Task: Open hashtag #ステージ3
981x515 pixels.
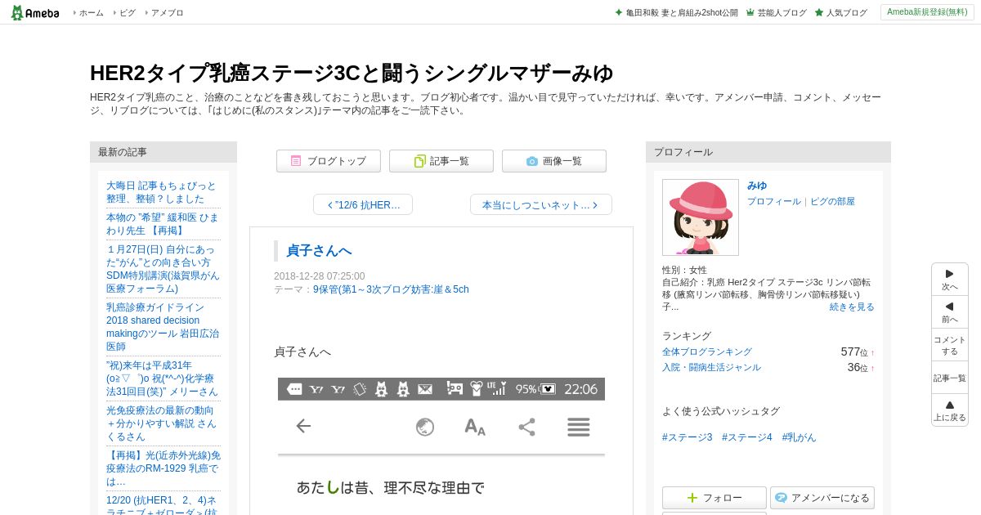Action: (688, 437)
